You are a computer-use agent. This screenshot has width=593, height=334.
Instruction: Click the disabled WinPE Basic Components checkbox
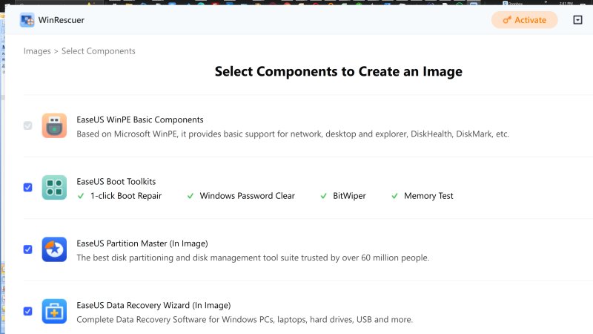(x=28, y=126)
